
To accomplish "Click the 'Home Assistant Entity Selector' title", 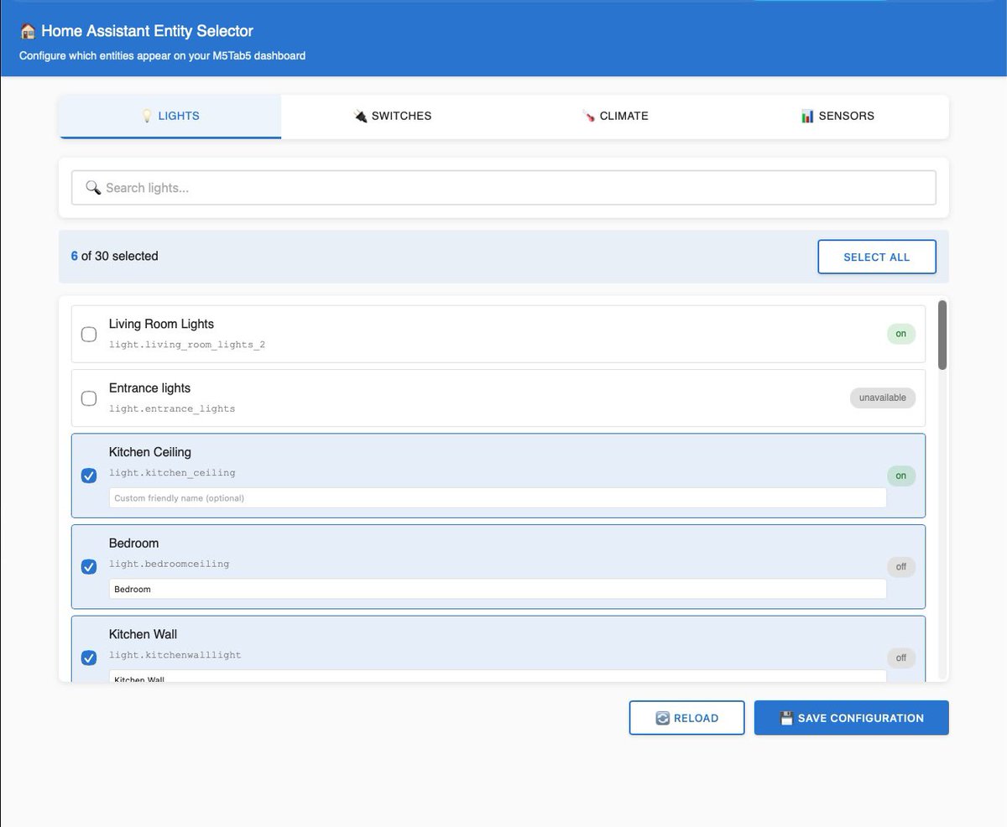I will [147, 31].
